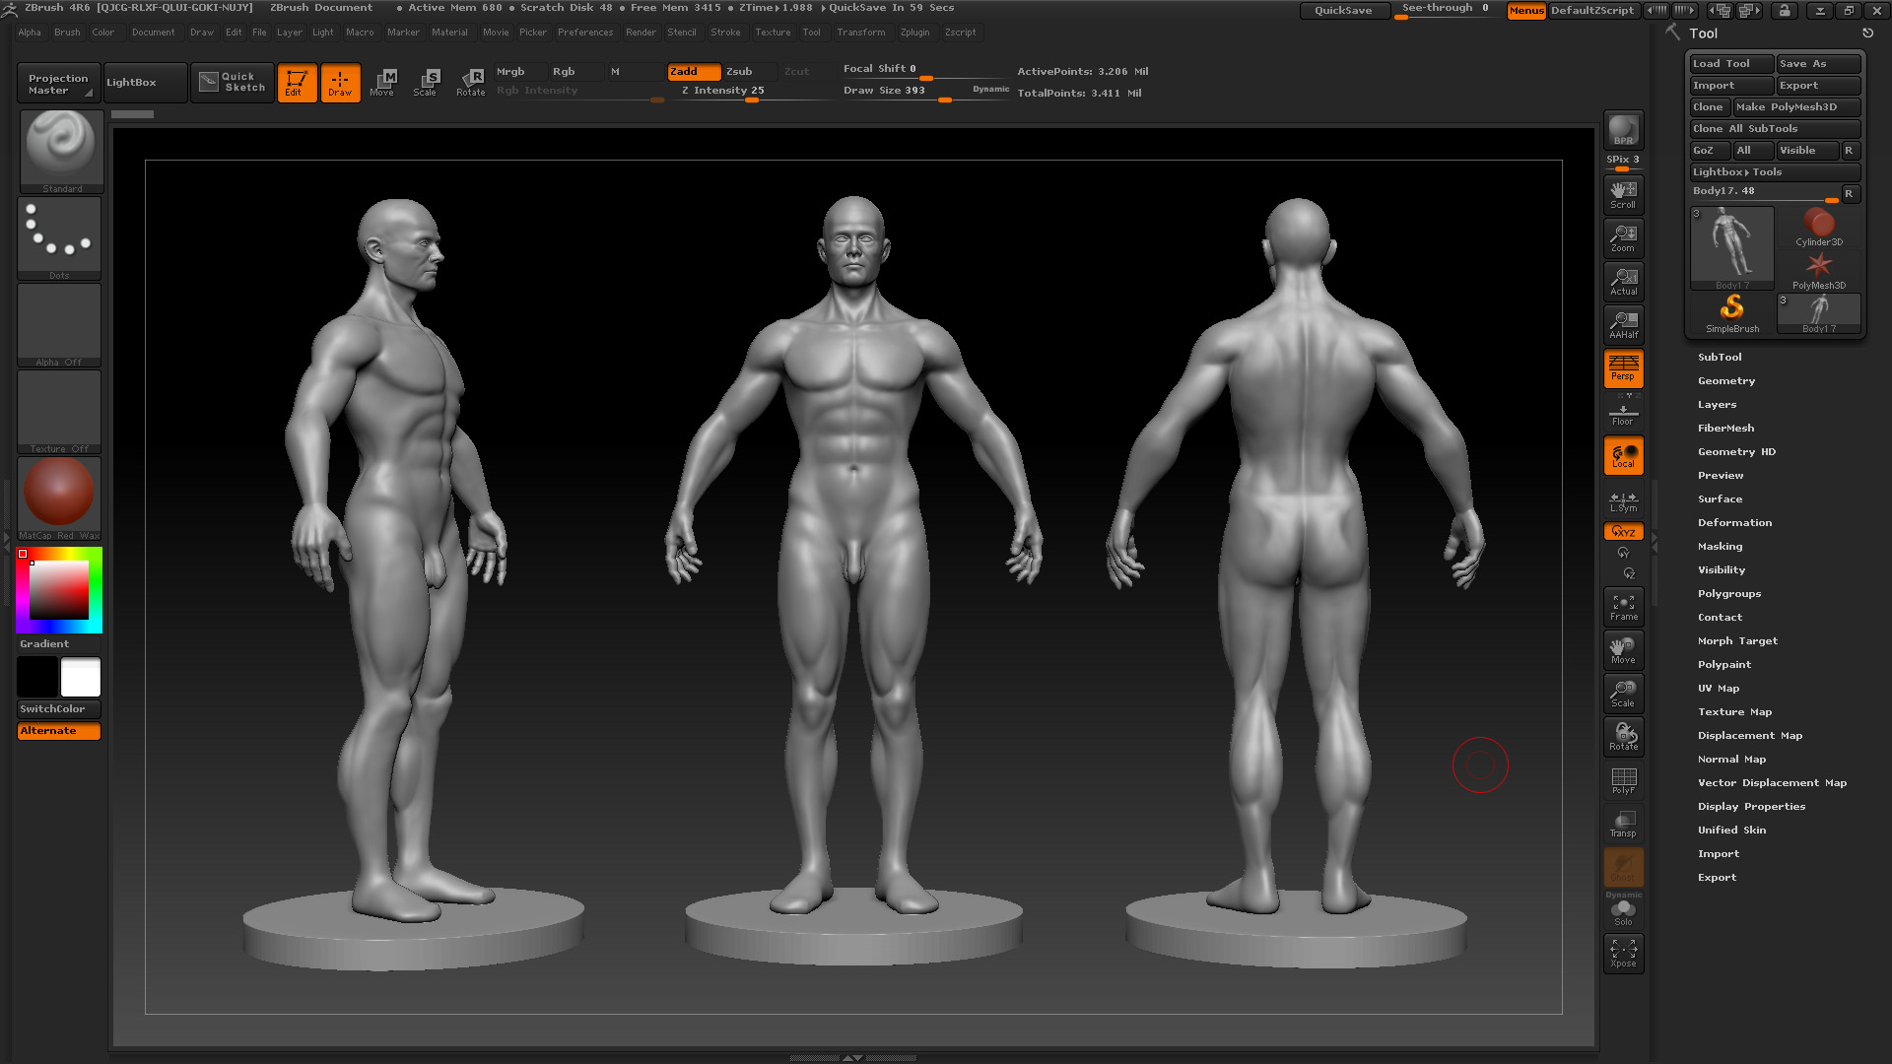Select the top shelf Rotate tool
Viewport: 1892px width, 1064px height.
(x=471, y=83)
